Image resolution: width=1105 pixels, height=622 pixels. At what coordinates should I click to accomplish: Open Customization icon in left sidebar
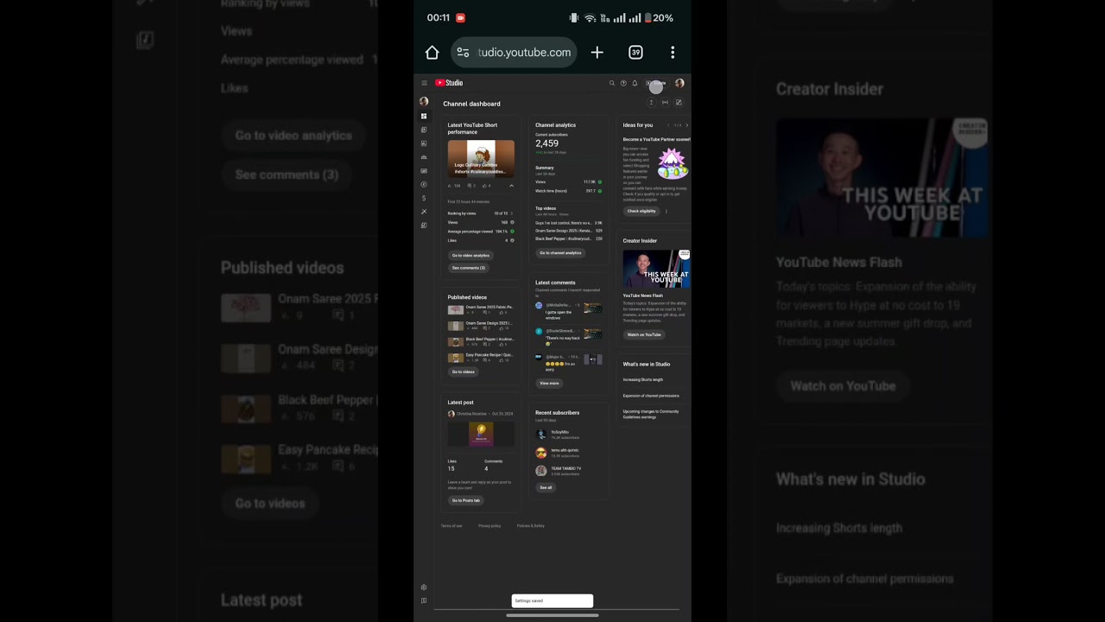coord(424,212)
